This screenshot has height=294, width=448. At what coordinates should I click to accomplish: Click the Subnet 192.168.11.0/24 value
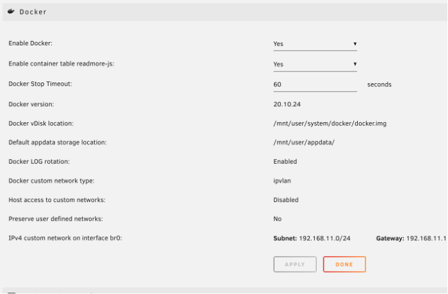[312, 238]
